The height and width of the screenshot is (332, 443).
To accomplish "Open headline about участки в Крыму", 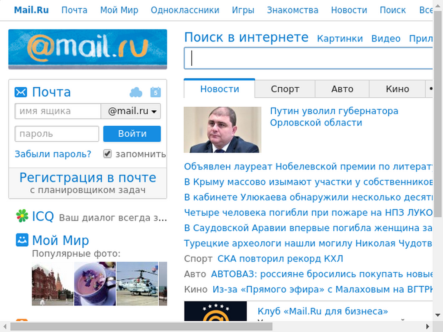I will point(308,182).
